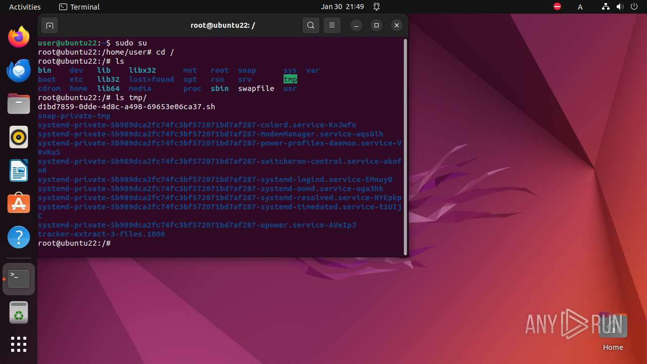The width and height of the screenshot is (647, 364).
Task: Click the network status icon
Action: point(606,7)
